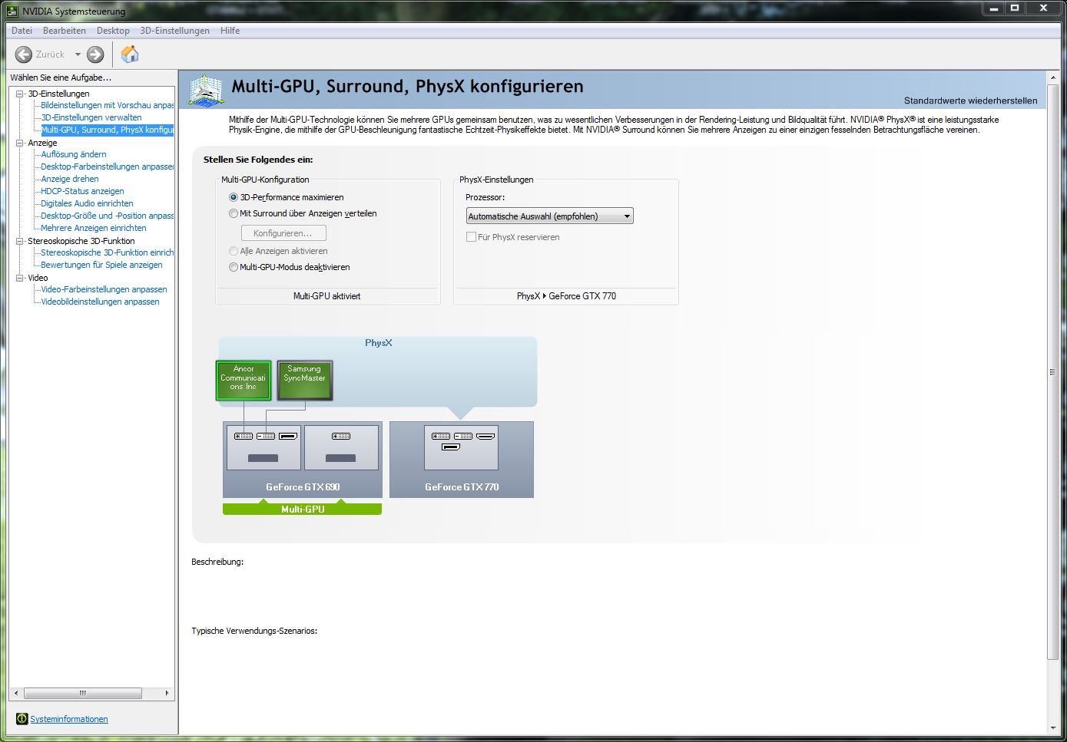Open Videobildeinstellungen anpassen page
Image resolution: width=1067 pixels, height=742 pixels.
(100, 302)
